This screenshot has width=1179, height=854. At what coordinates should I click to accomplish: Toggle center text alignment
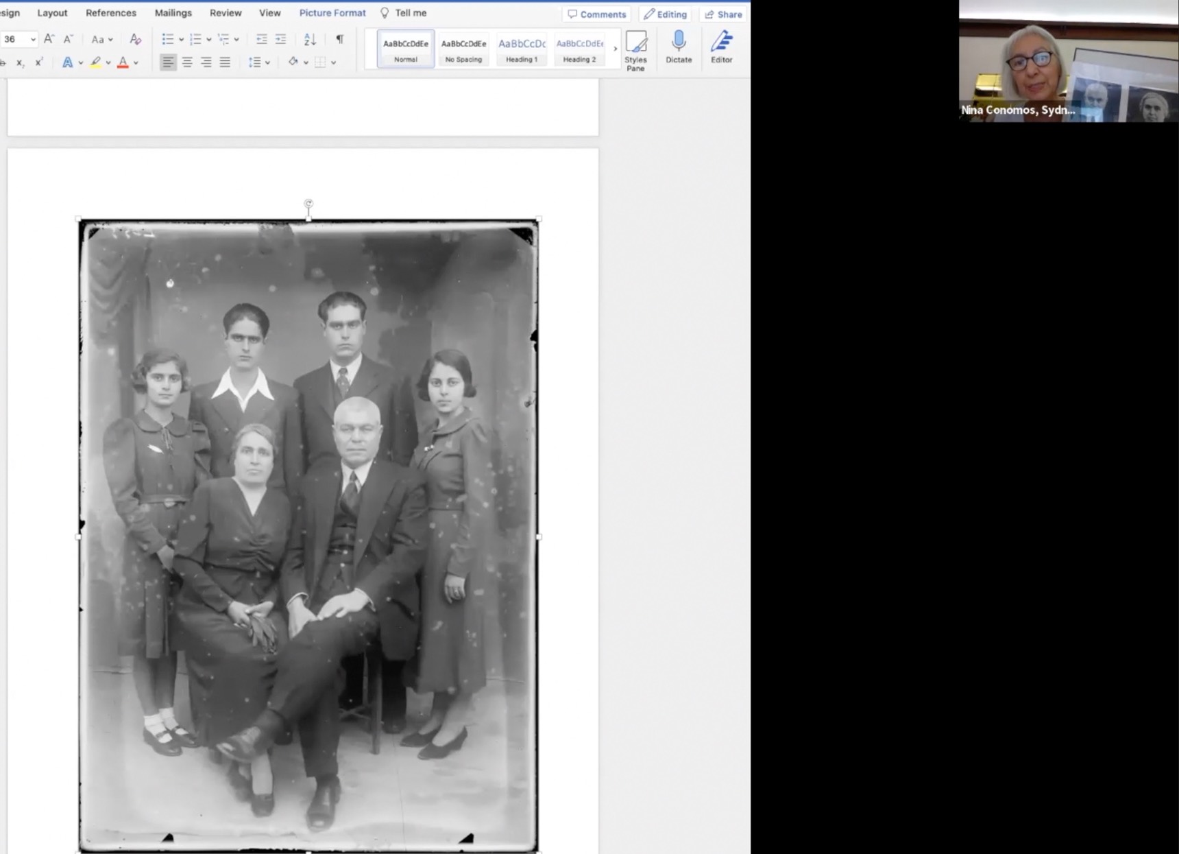[186, 62]
